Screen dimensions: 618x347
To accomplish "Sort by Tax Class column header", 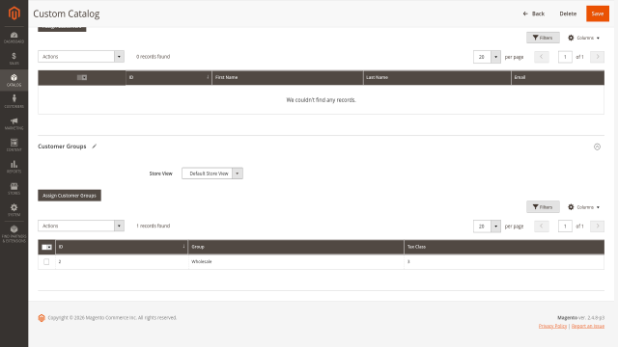I will click(504, 247).
